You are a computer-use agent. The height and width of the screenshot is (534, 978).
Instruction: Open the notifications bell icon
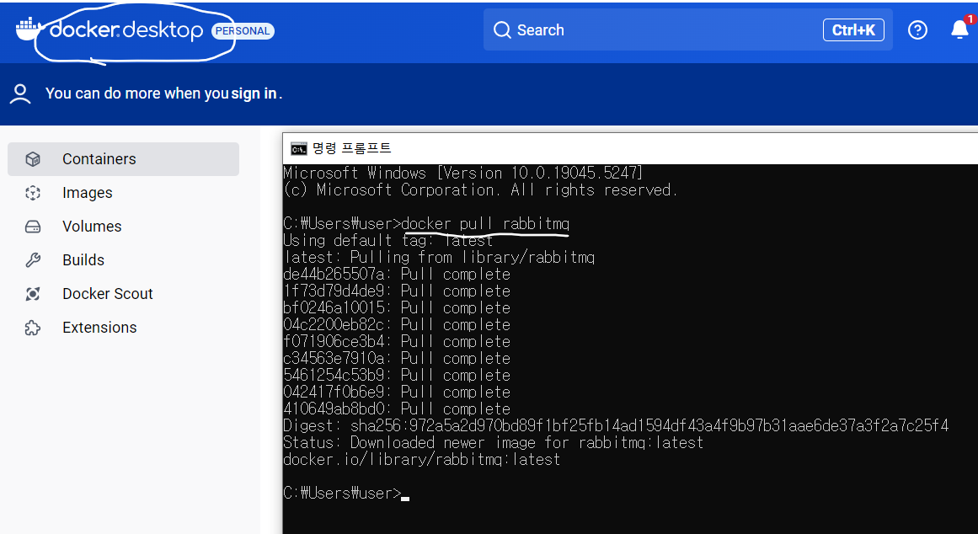(960, 29)
